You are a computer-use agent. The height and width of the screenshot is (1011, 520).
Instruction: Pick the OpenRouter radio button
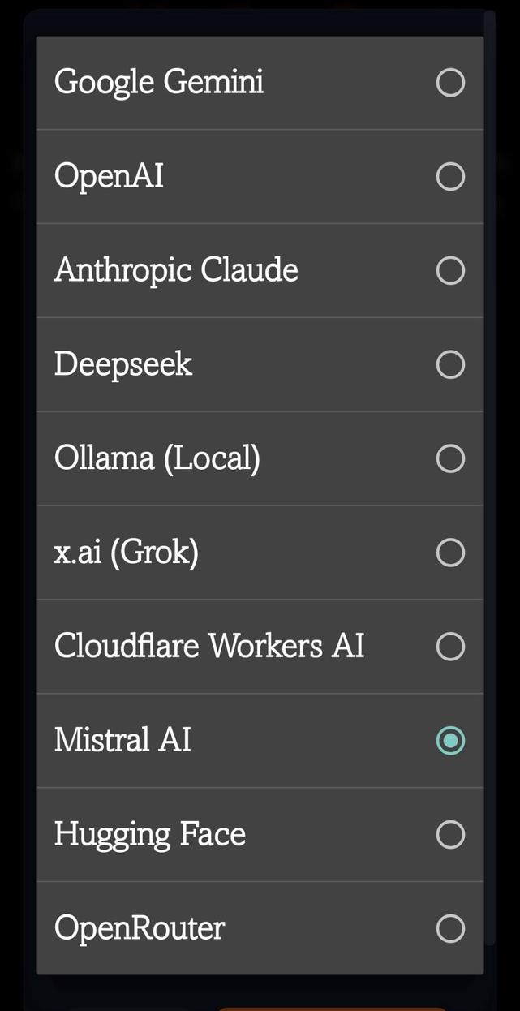coord(450,928)
